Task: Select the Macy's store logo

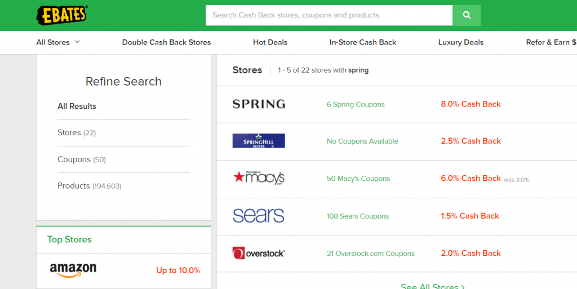Action: pyautogui.click(x=259, y=179)
